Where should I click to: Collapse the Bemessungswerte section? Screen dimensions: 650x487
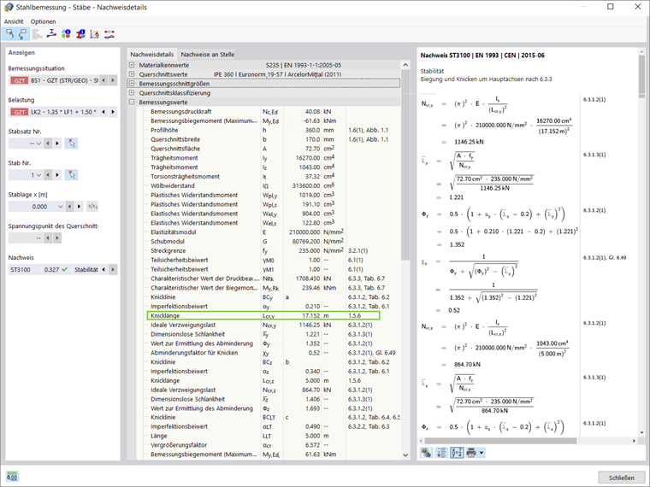(132, 102)
